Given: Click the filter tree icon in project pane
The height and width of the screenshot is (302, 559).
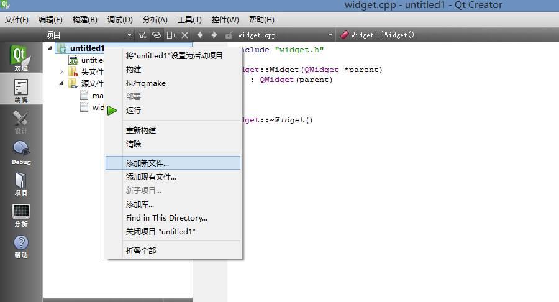Looking at the screenshot, I should [x=142, y=35].
